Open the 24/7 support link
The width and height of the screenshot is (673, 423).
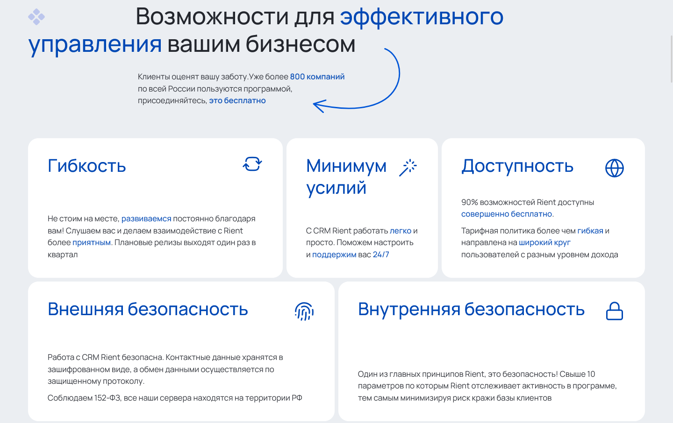tap(381, 254)
